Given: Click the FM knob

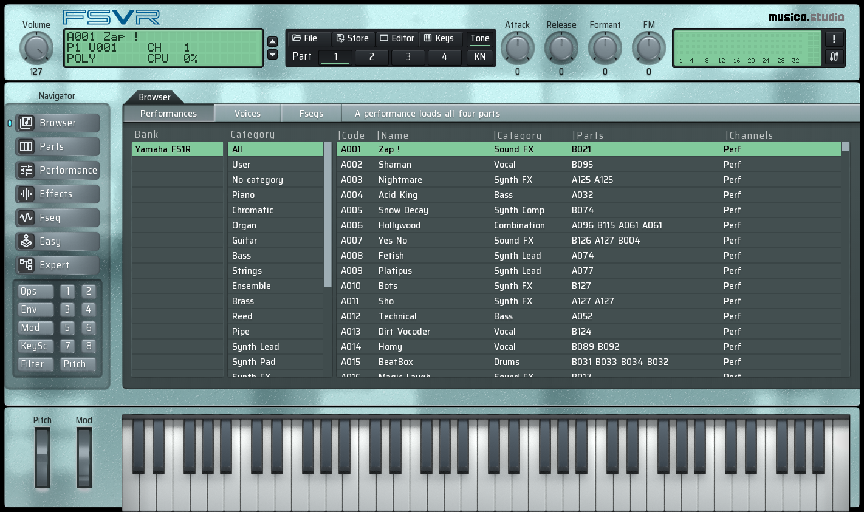Looking at the screenshot, I should (x=649, y=48).
